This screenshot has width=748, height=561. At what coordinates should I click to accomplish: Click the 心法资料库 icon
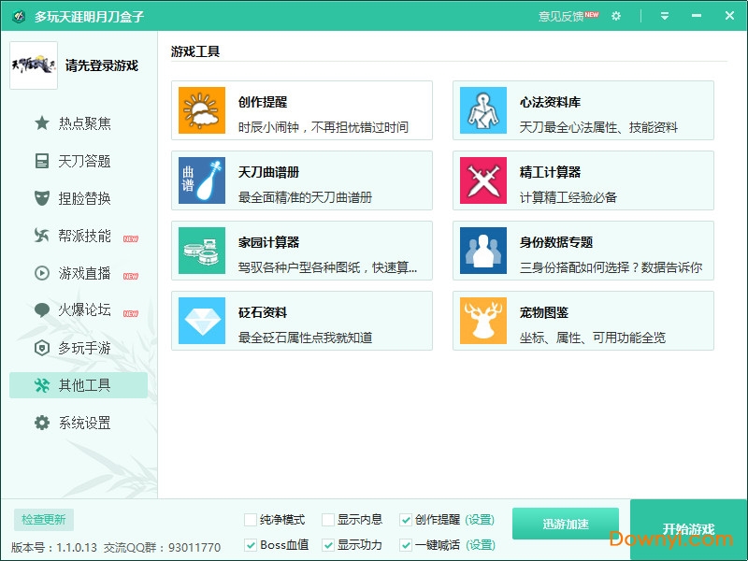click(x=483, y=111)
